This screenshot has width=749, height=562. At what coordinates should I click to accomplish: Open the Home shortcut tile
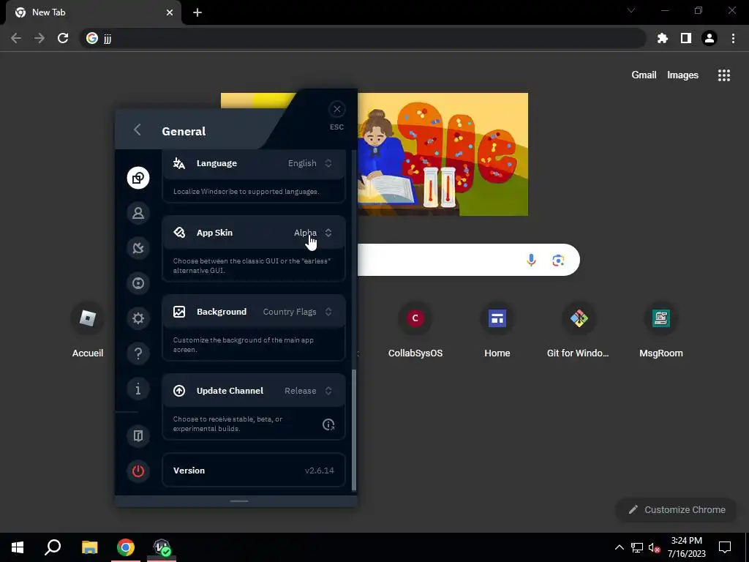coord(497,330)
